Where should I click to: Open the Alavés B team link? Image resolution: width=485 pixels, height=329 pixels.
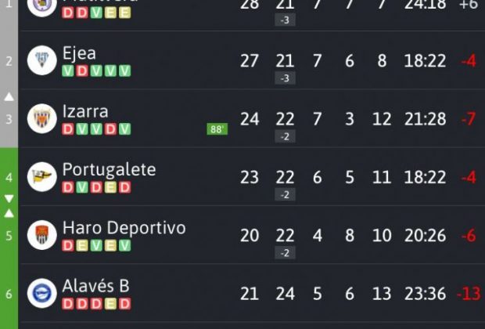(x=95, y=286)
